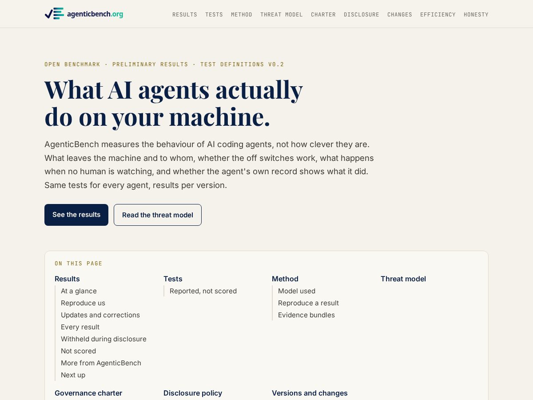Select Honesty in the top navigation
Viewport: 533px width, 400px height.
(476, 15)
